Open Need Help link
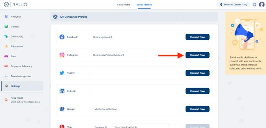The height and width of the screenshot is (128, 266). click(x=17, y=98)
